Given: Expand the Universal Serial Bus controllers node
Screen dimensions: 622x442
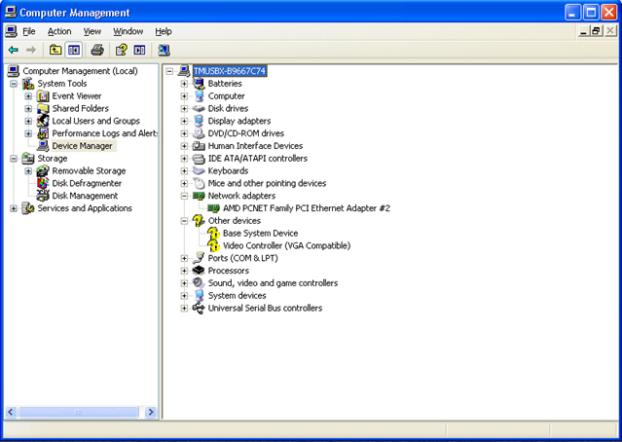Looking at the screenshot, I should 184,309.
